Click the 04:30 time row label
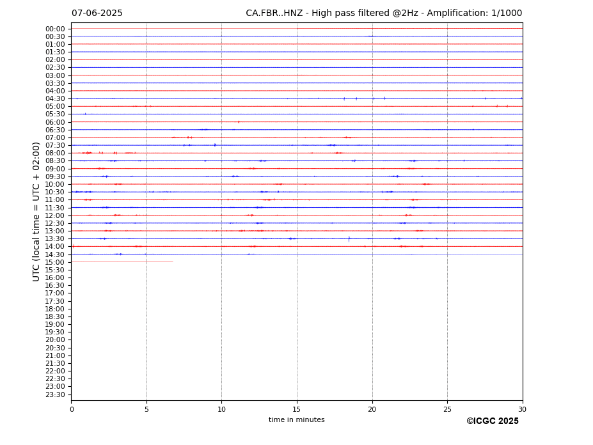Screen dimensions: 593x445 (55, 98)
